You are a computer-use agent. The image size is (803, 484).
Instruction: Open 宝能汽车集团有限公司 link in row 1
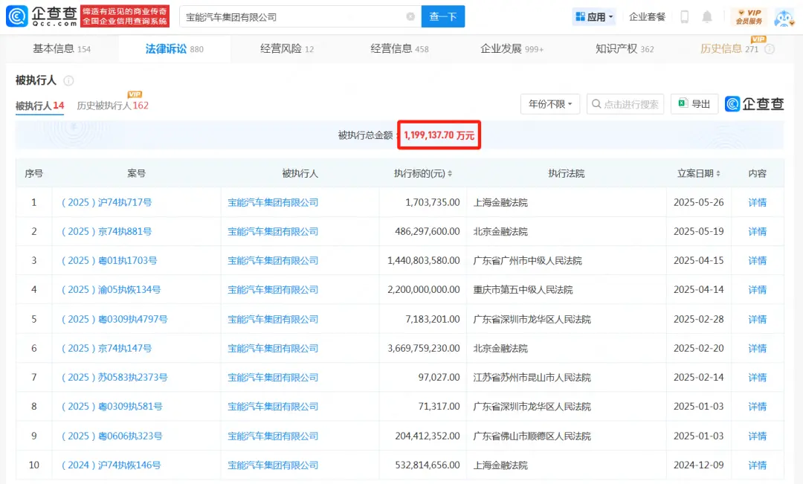(273, 202)
